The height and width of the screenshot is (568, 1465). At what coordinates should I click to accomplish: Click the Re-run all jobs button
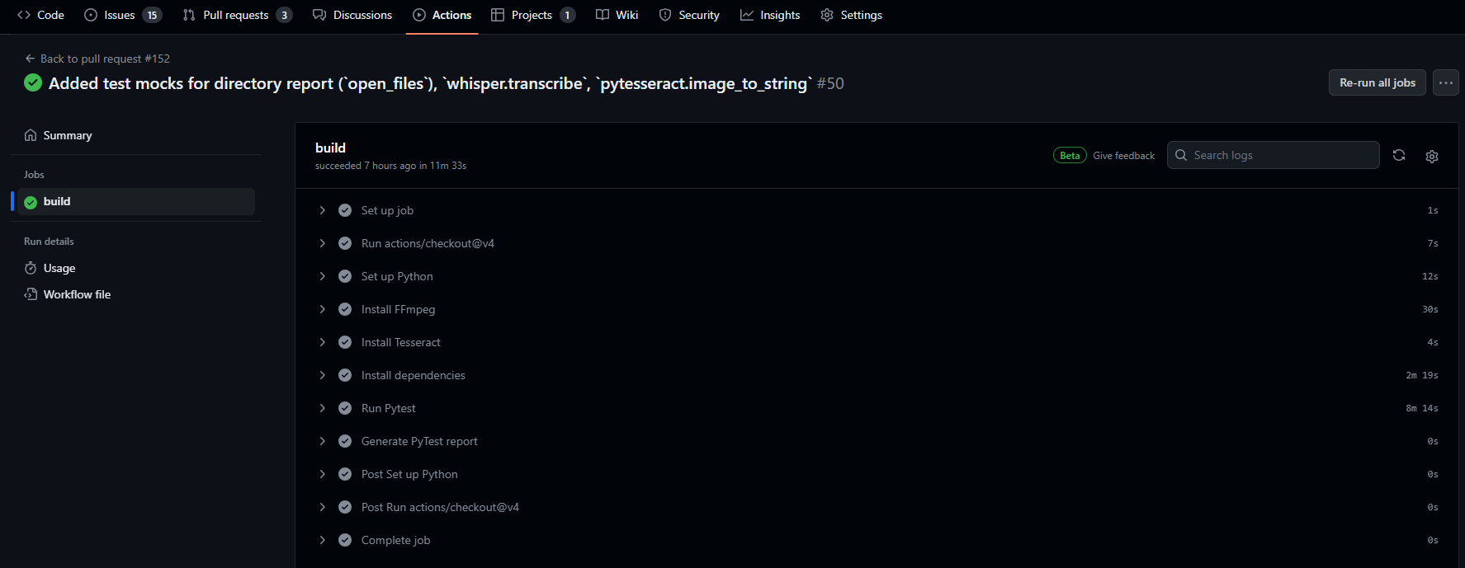tap(1377, 82)
